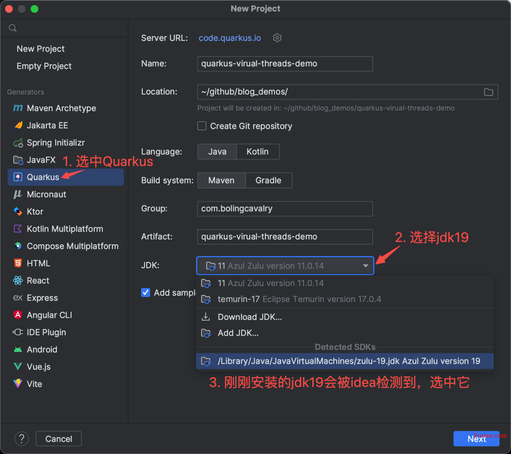Enable Create Git repository checkbox
This screenshot has width=511, height=454.
point(202,126)
